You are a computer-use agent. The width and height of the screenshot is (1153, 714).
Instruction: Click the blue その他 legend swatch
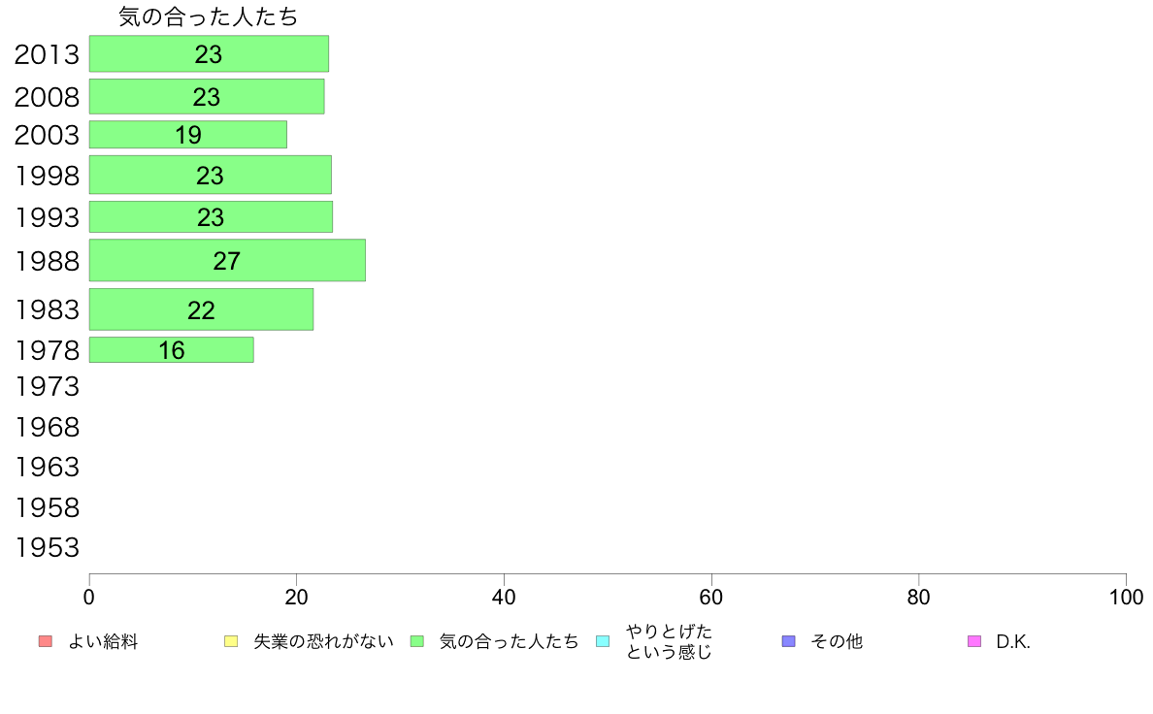pyautogui.click(x=789, y=641)
